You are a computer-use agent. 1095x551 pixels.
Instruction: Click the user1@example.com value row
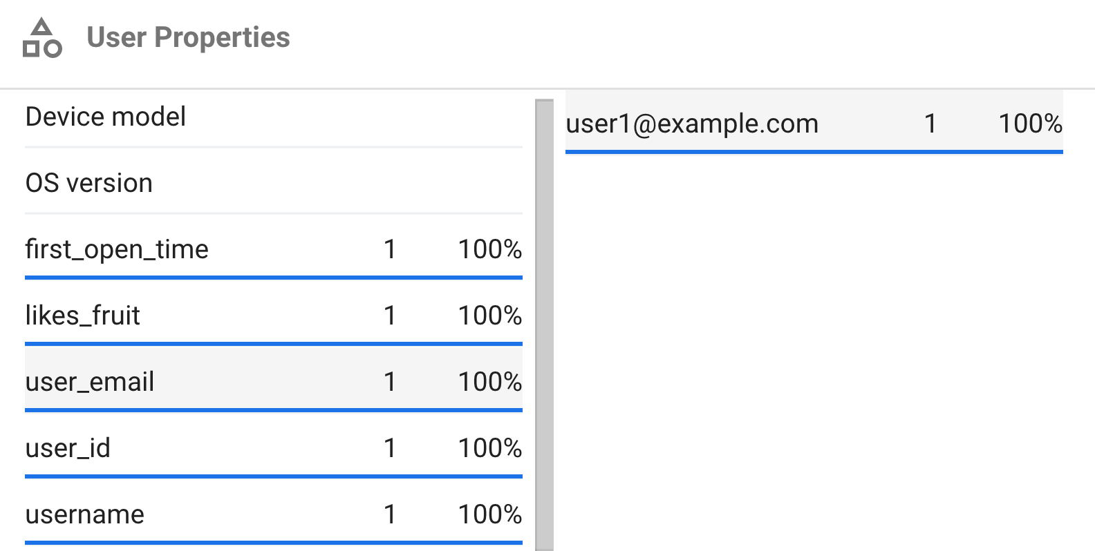coord(814,123)
